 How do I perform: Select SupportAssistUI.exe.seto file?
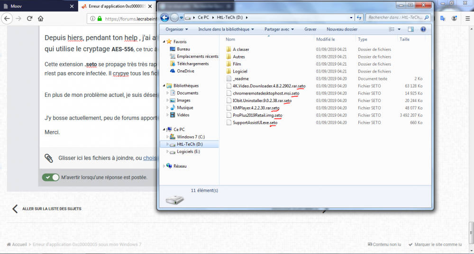(255, 122)
